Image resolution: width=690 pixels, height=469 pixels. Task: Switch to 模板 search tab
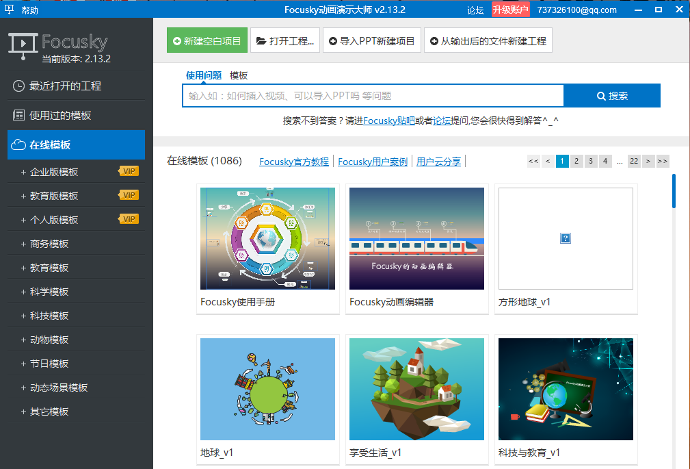pyautogui.click(x=239, y=75)
